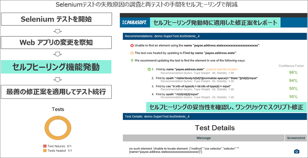Click the 'no such element' error message
The height and width of the screenshot is (158, 308).
pos(184,150)
